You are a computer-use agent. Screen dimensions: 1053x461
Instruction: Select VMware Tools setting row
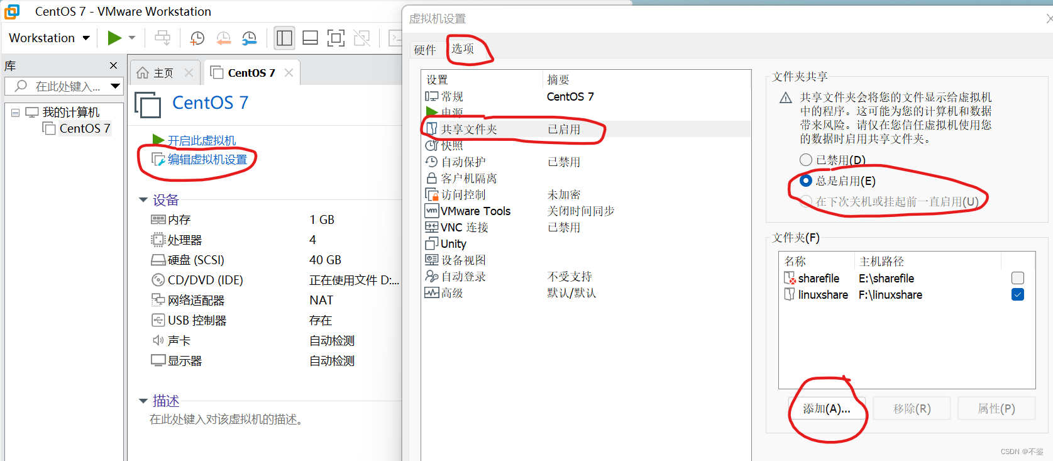586,211
